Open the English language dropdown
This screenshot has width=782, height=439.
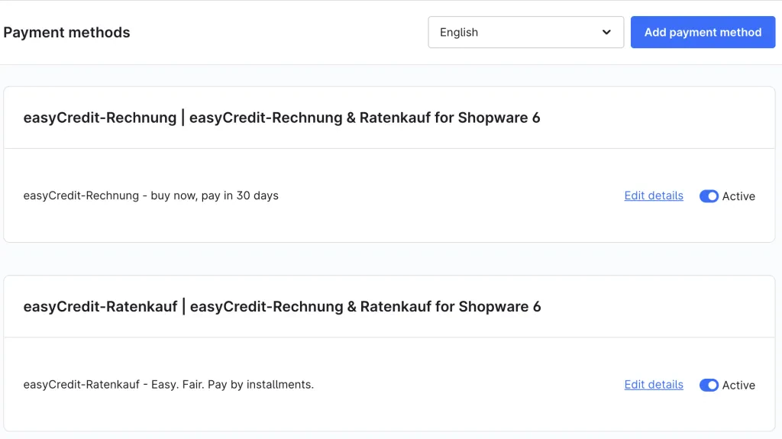point(525,32)
